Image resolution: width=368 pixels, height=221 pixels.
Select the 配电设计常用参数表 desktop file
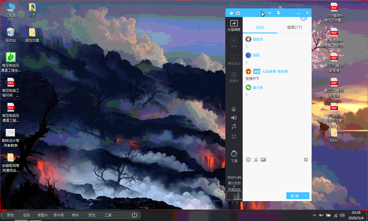(11, 138)
